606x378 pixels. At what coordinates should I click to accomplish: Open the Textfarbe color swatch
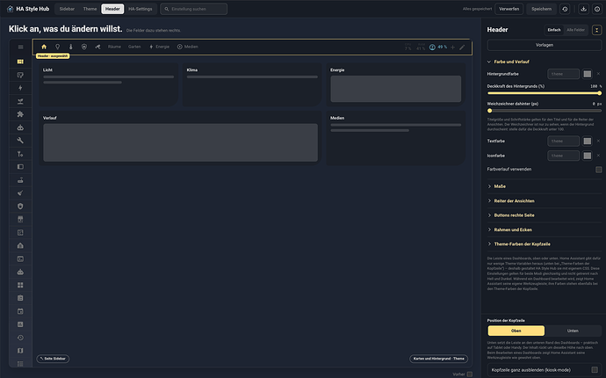tap(588, 141)
